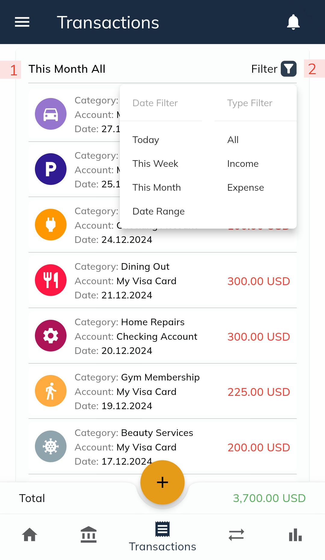Image resolution: width=325 pixels, height=560 pixels.
Task: Go to Home via house icon
Action: pos(29,535)
